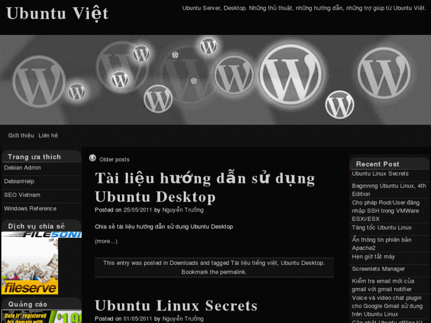Open the Giới thiệu menu item
431x323 pixels.
[x=21, y=136]
